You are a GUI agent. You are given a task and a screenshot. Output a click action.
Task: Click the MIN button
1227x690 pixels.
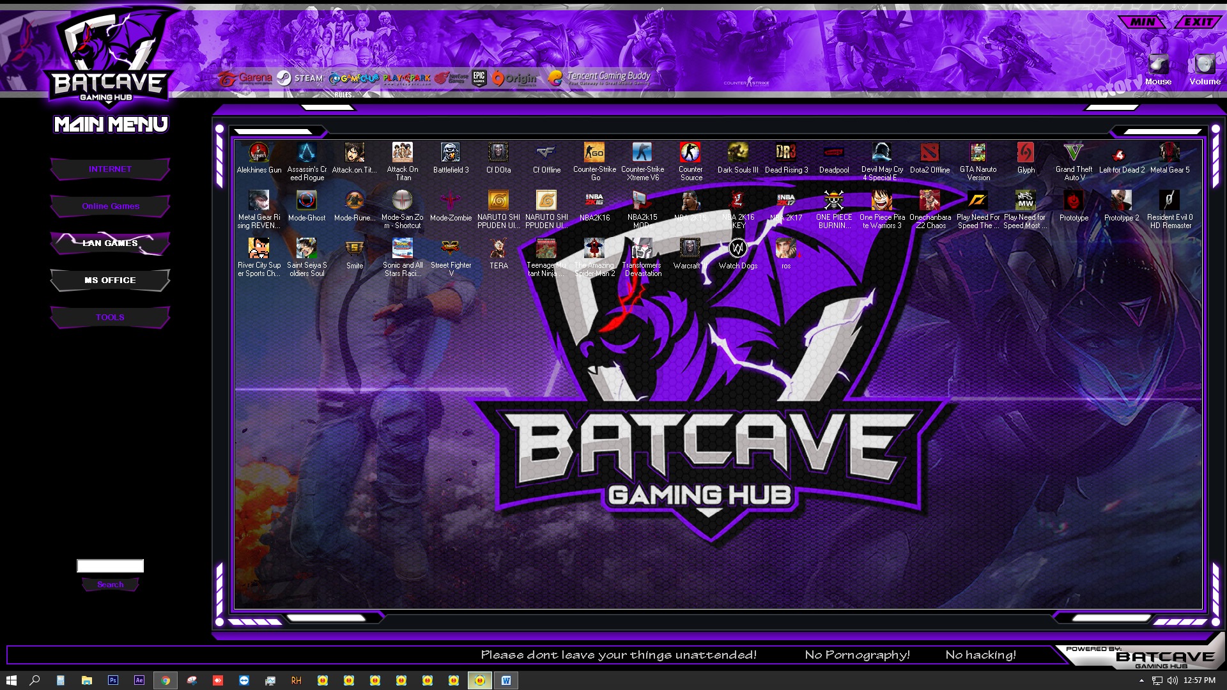pyautogui.click(x=1142, y=22)
